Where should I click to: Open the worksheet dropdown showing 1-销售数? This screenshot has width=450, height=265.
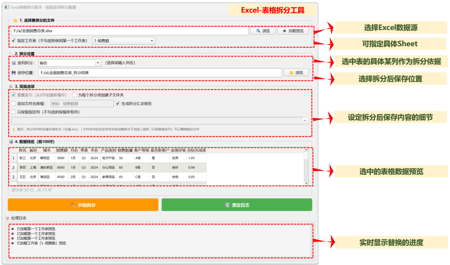tap(124, 41)
